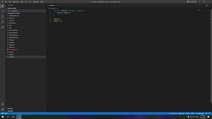Close the union.ts editor tab
Image resolution: width=212 pixels, height=119 pixels.
[57, 5]
